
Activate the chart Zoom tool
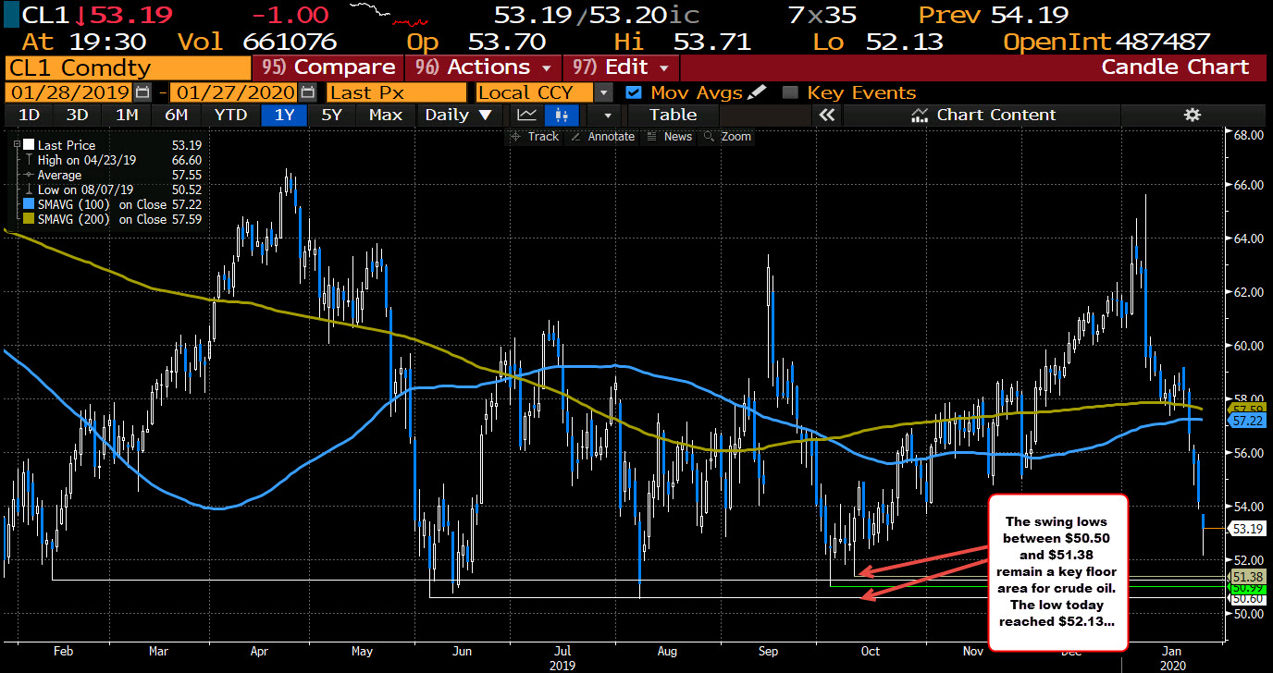point(727,136)
